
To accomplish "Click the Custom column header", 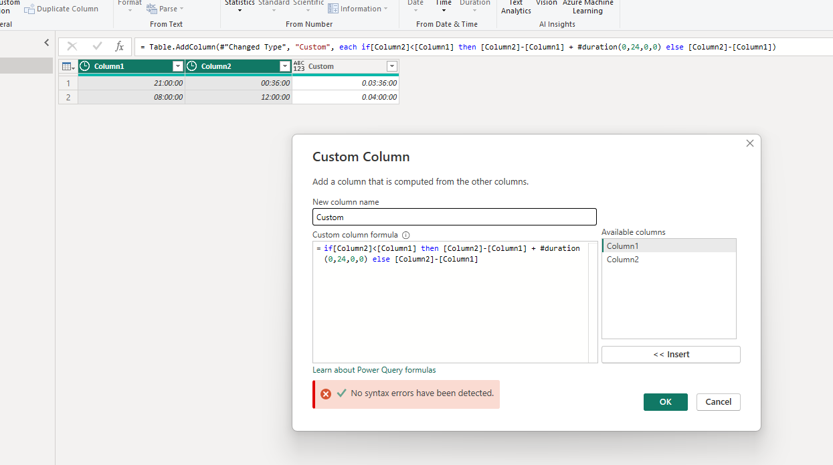I will coord(345,66).
